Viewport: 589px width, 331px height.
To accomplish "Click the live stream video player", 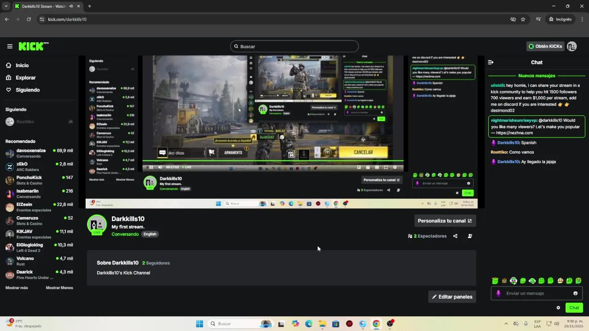I will [282, 132].
